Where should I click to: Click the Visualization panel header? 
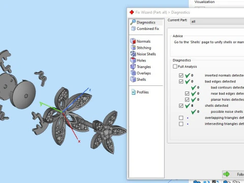(204, 2)
